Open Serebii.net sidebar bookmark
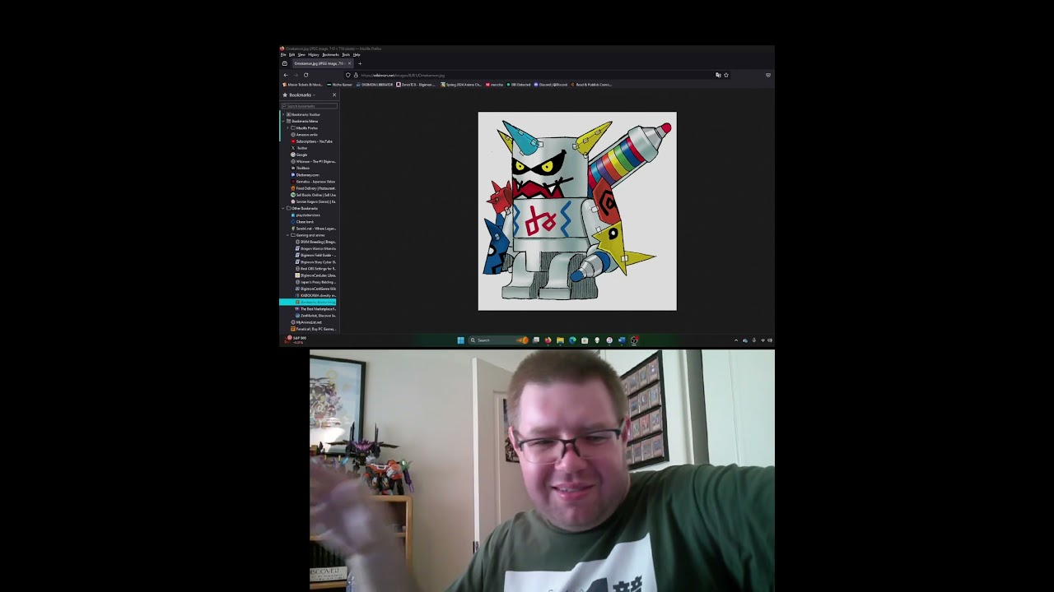 [313, 229]
